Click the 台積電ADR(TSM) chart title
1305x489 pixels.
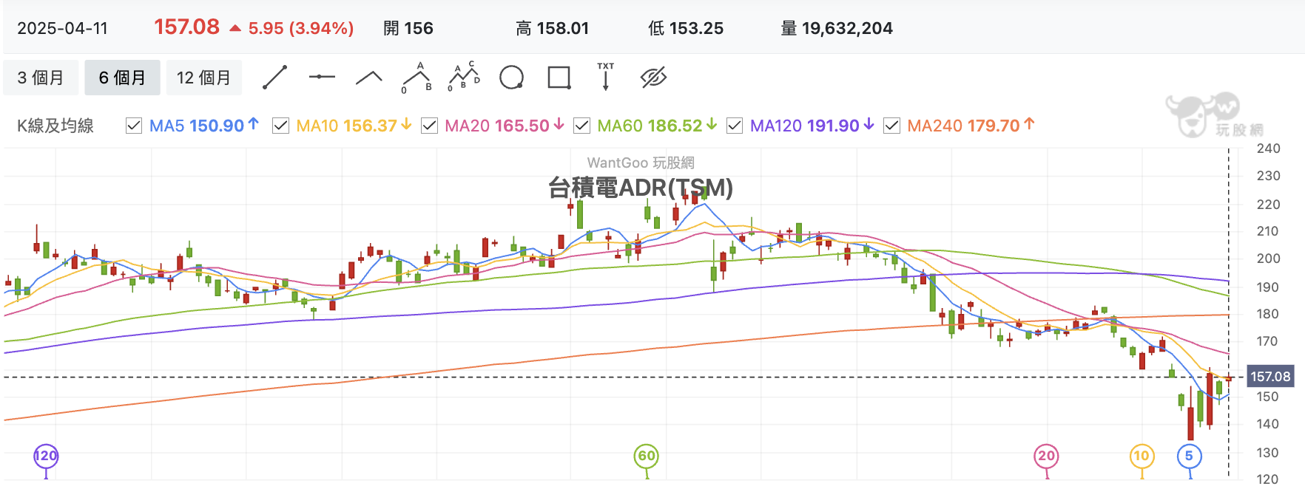click(x=641, y=188)
